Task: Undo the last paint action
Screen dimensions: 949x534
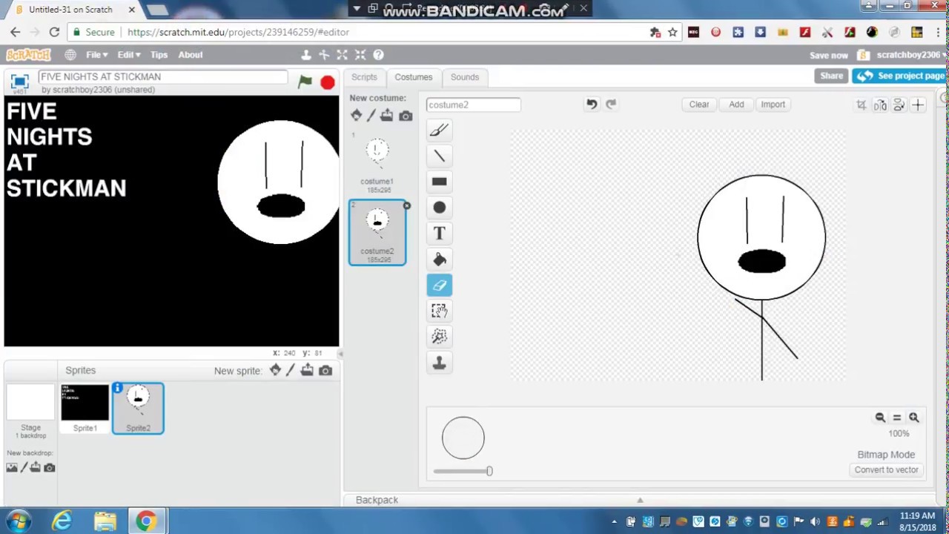Action: pos(592,105)
